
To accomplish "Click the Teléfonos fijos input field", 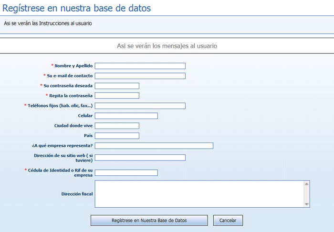I will point(140,106).
